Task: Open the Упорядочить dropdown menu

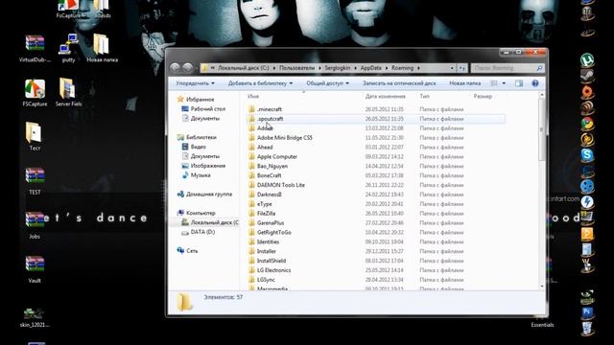Action: [195, 83]
